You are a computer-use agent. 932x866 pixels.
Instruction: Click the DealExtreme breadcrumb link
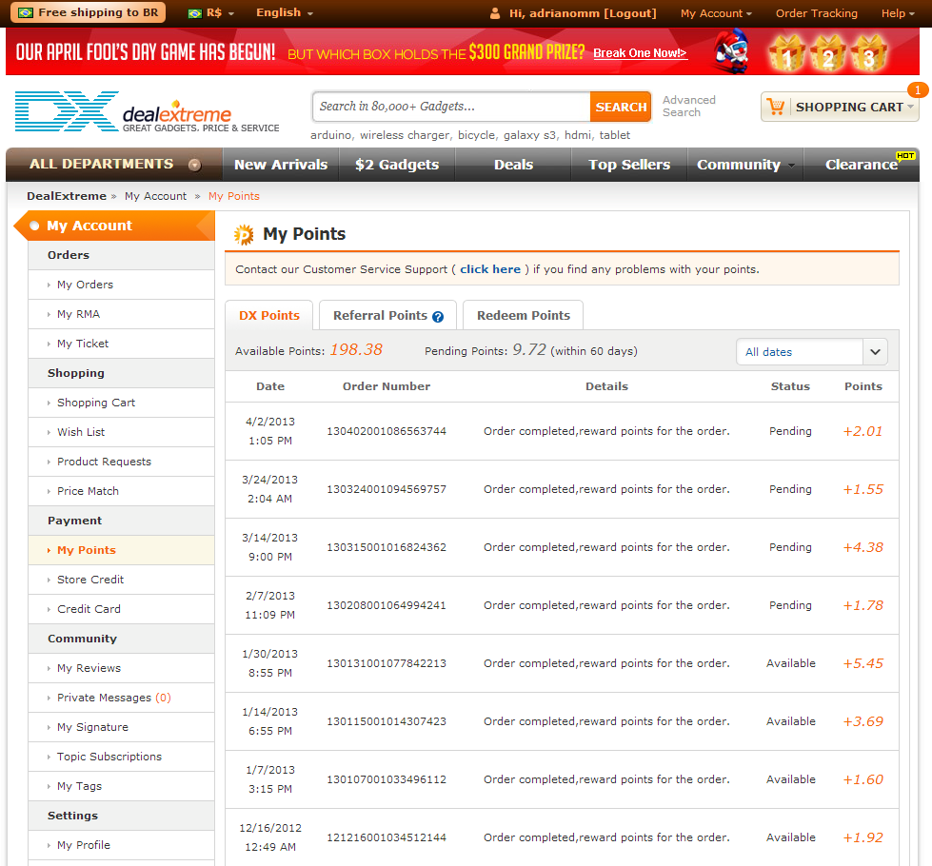67,196
